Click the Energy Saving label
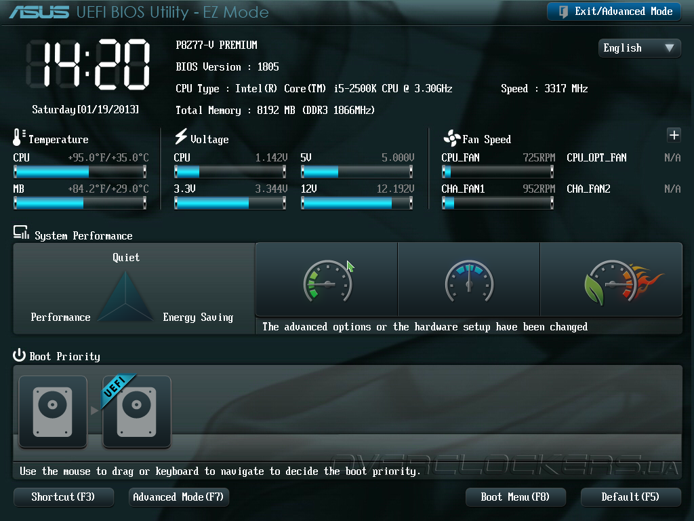 click(198, 317)
